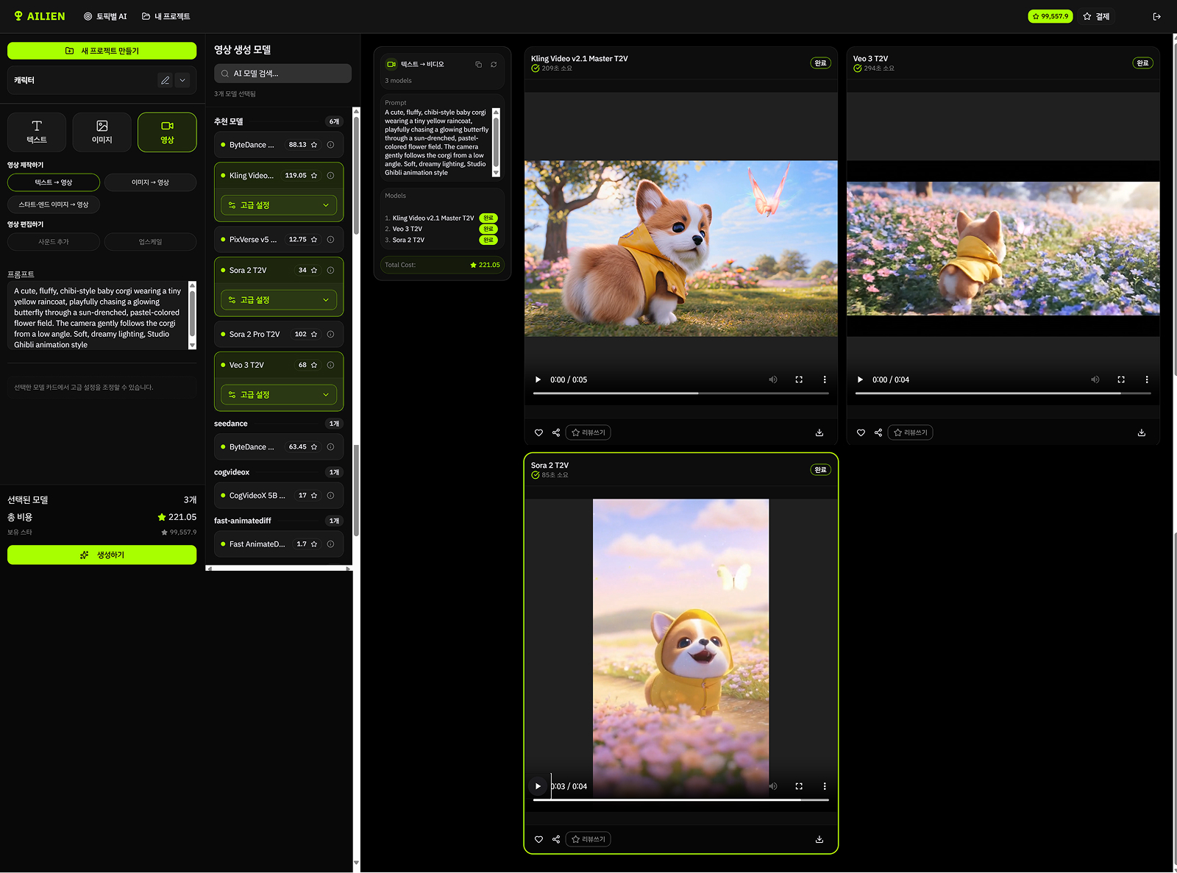Viewport: 1177px width, 873px height.
Task: Select the 텍스트 → 영상 mode
Action: [54, 182]
